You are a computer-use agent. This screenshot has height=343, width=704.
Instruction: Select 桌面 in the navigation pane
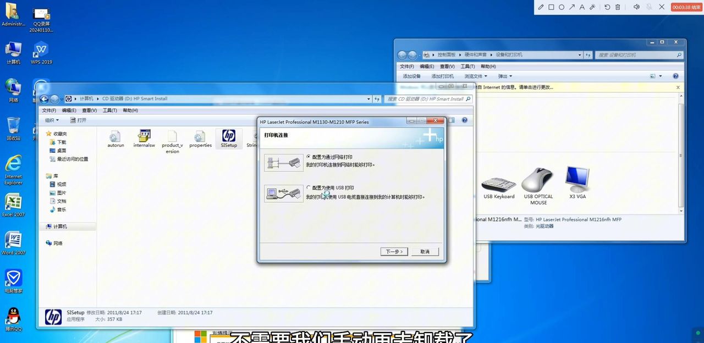(x=62, y=151)
